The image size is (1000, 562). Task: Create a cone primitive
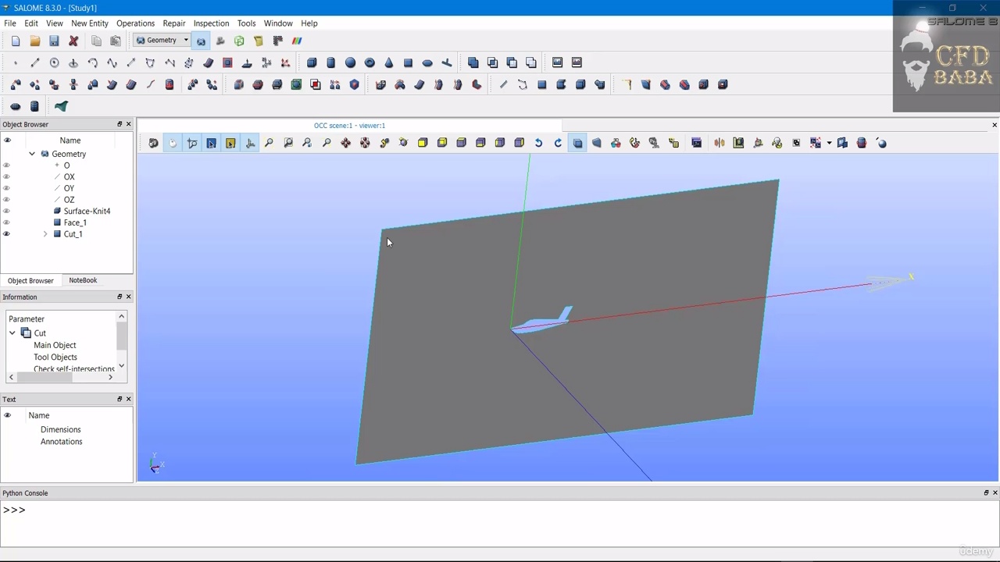pyautogui.click(x=388, y=62)
